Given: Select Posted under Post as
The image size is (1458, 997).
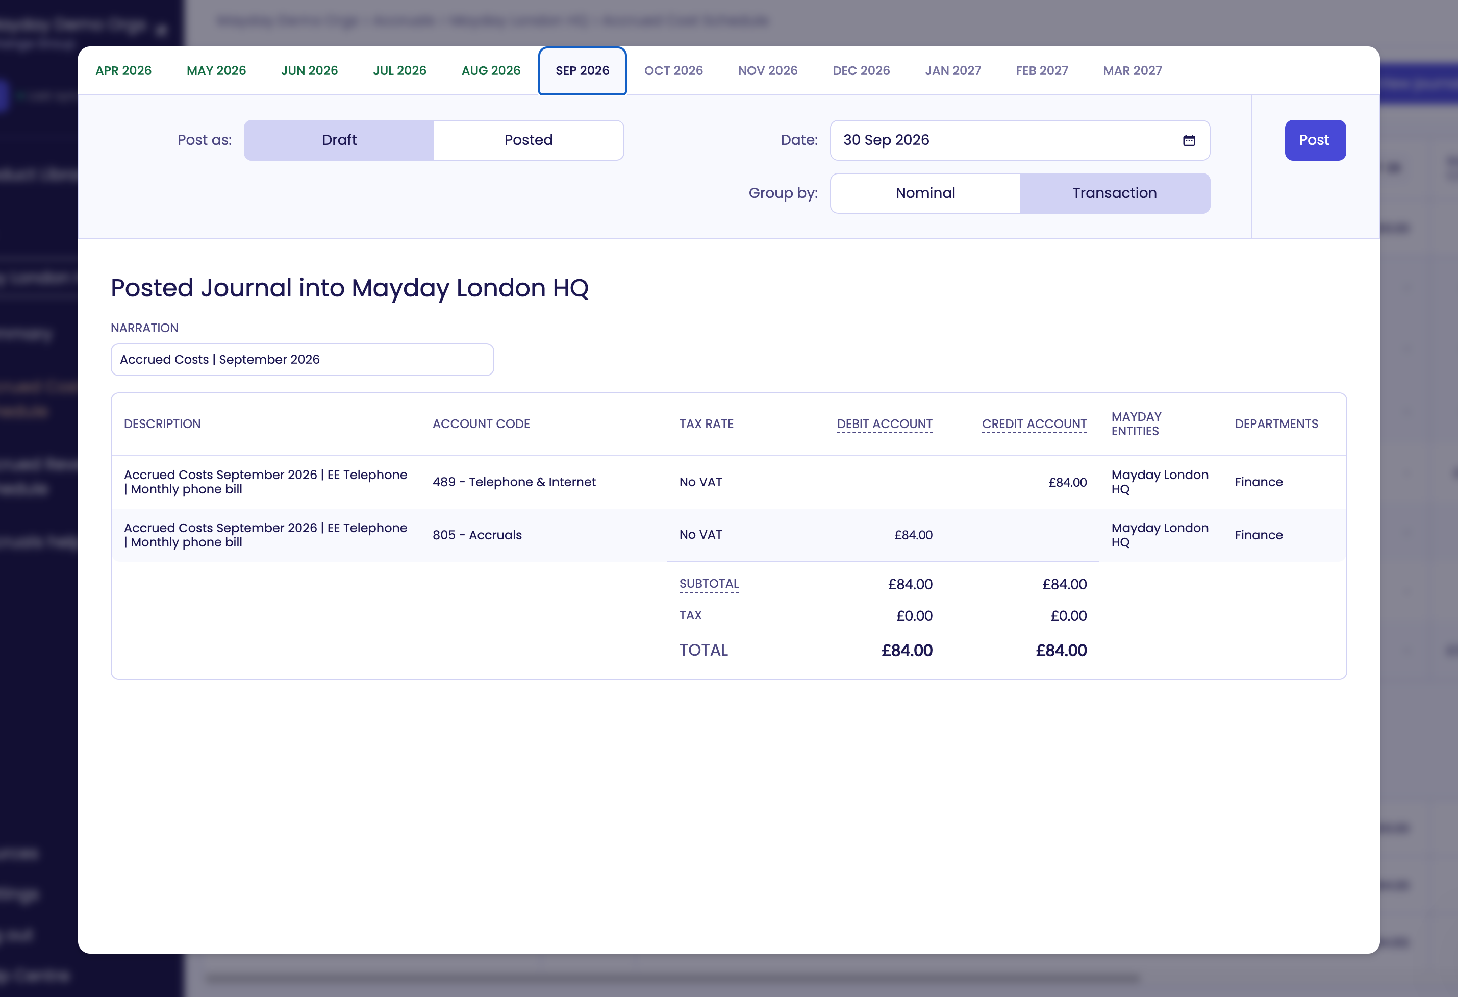Looking at the screenshot, I should pyautogui.click(x=528, y=140).
